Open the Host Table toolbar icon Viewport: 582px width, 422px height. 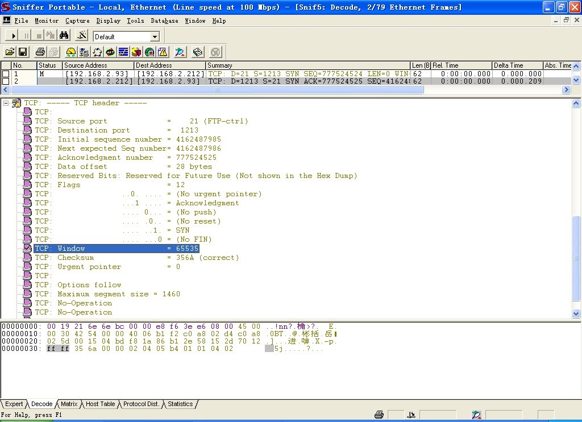point(84,52)
